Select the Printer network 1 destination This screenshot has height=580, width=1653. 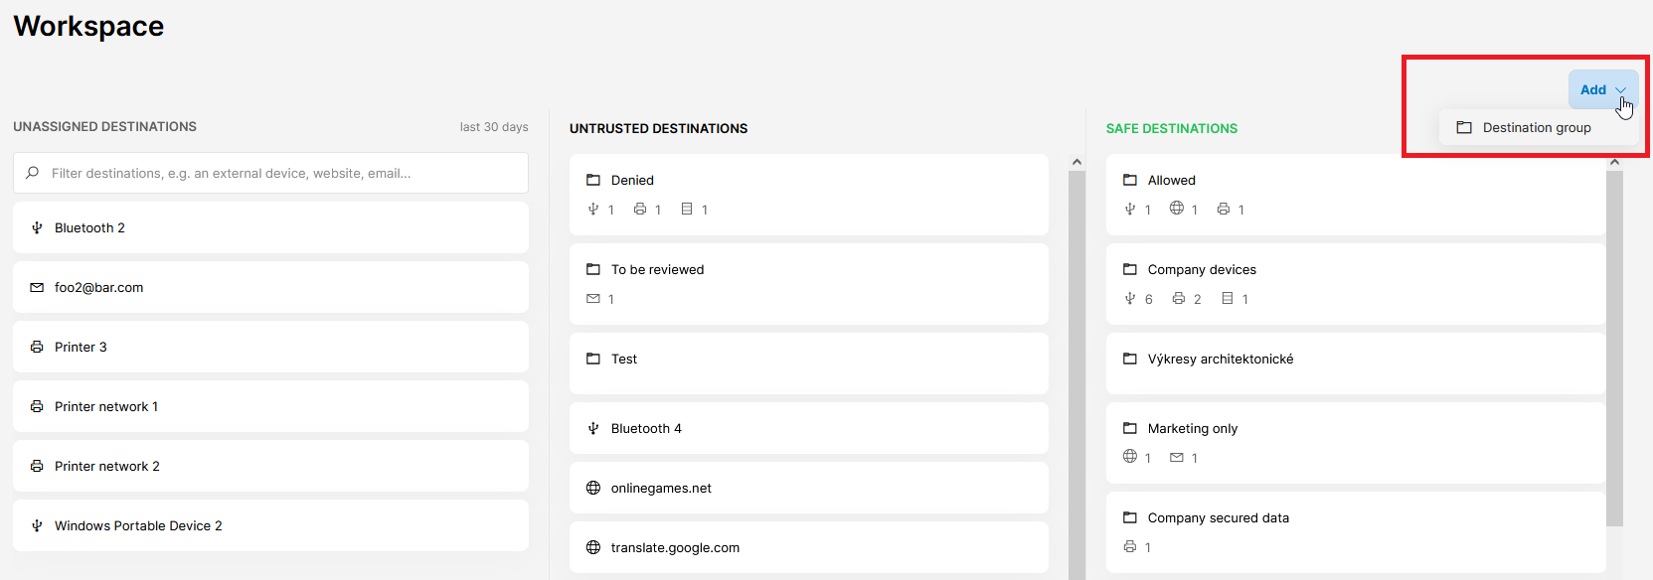(x=106, y=406)
